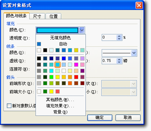Click the 取消 button

[128, 118]
